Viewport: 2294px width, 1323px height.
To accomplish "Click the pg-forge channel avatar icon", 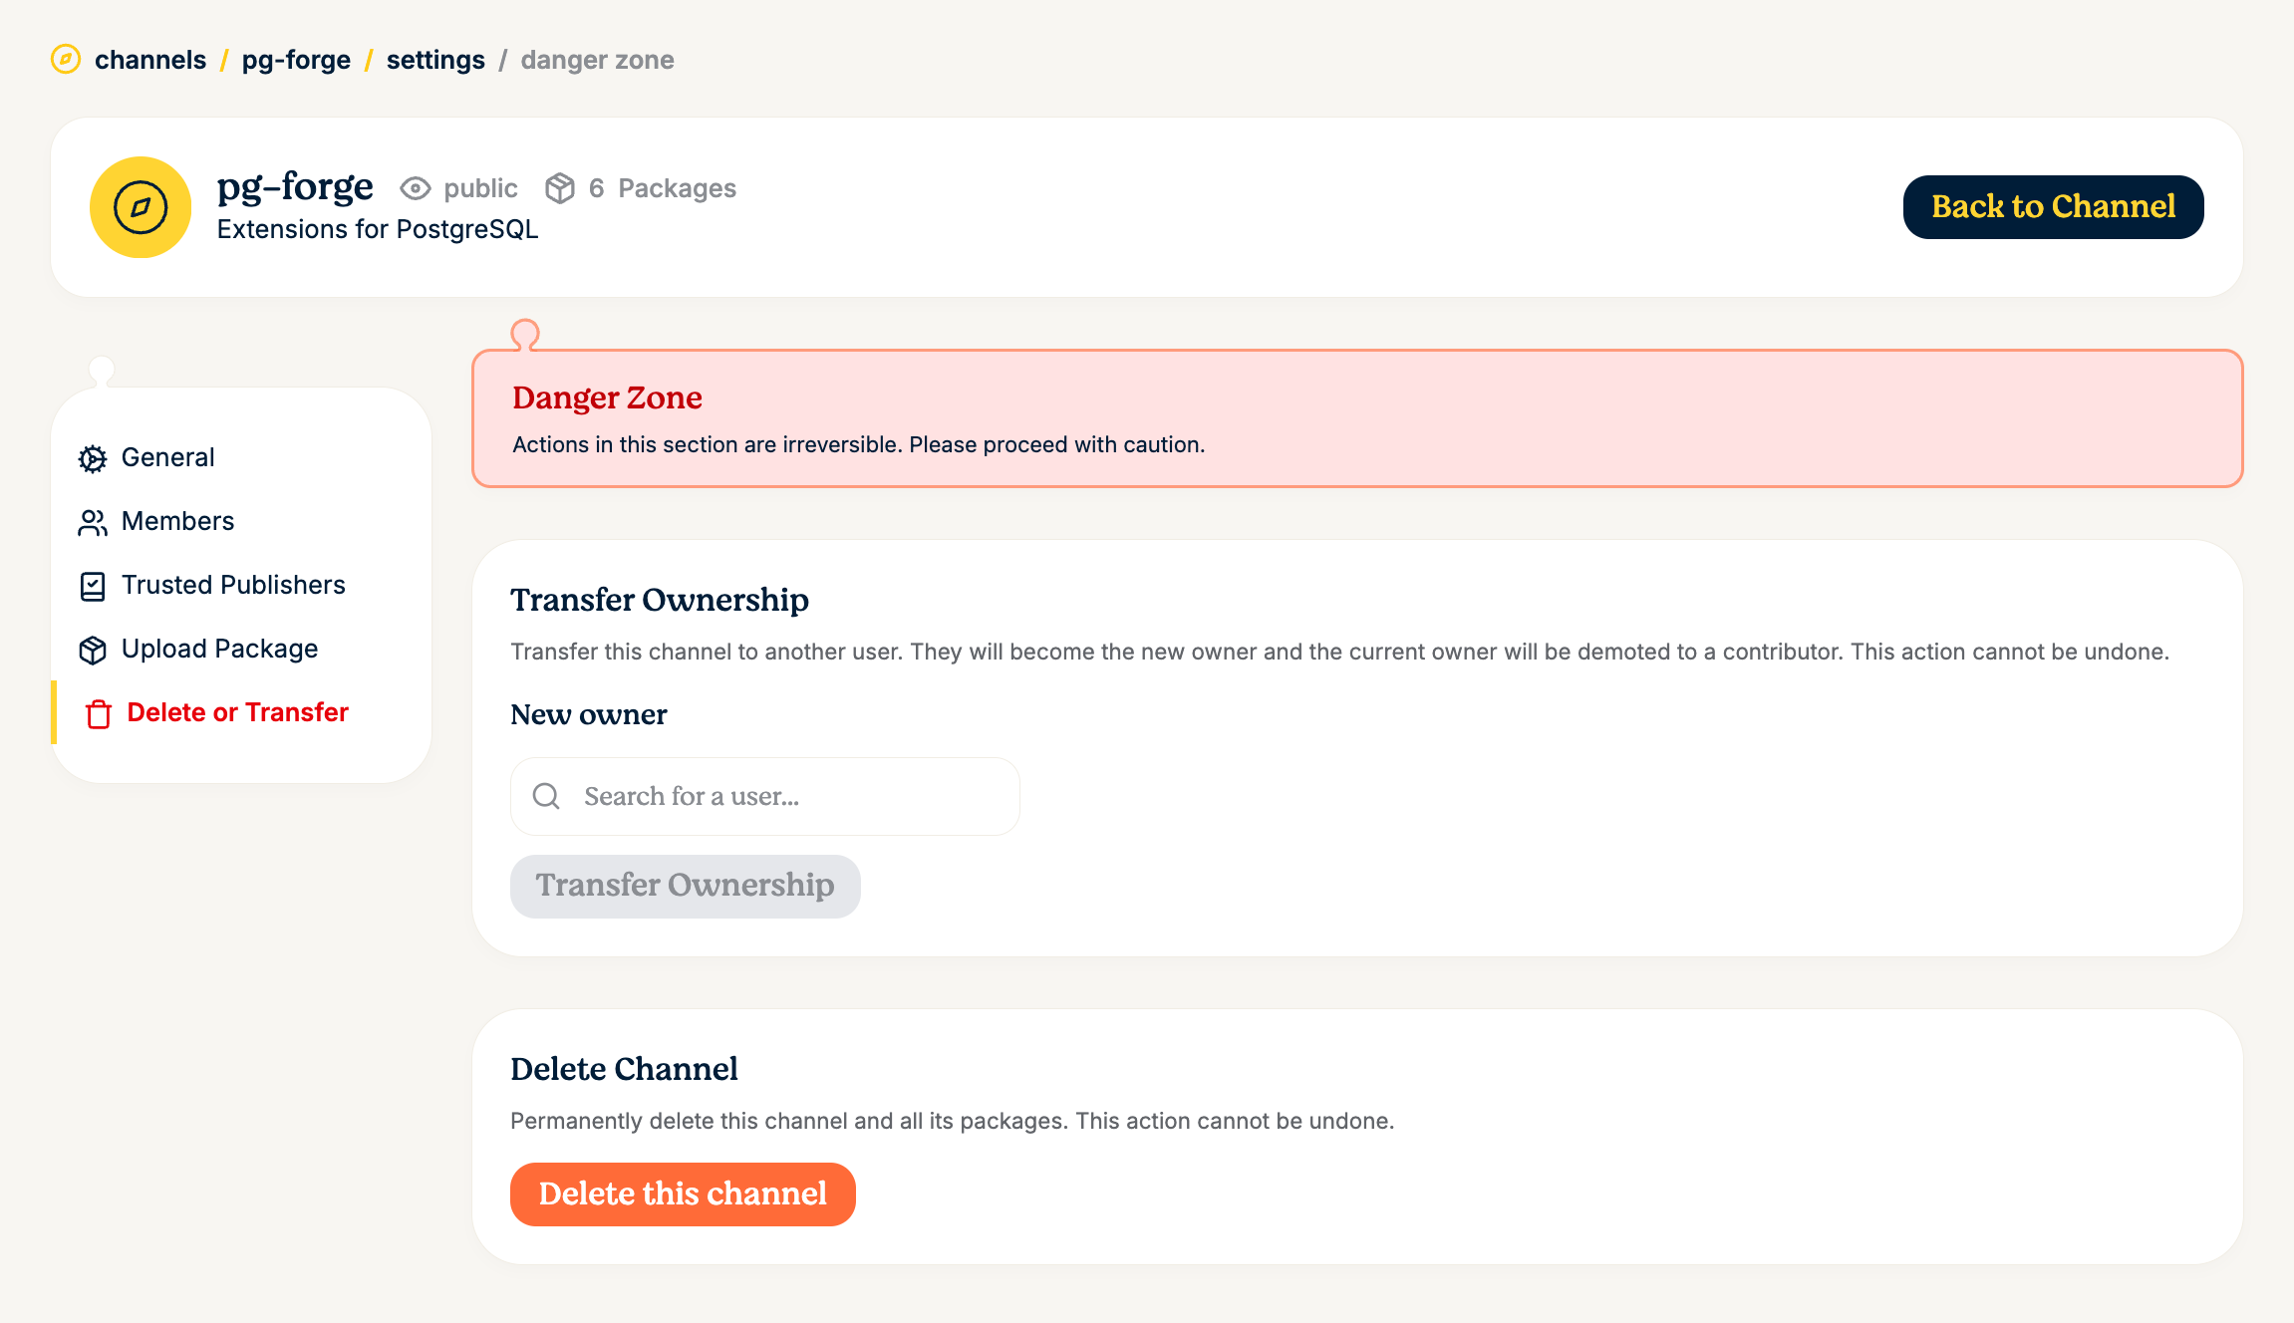I will point(141,207).
